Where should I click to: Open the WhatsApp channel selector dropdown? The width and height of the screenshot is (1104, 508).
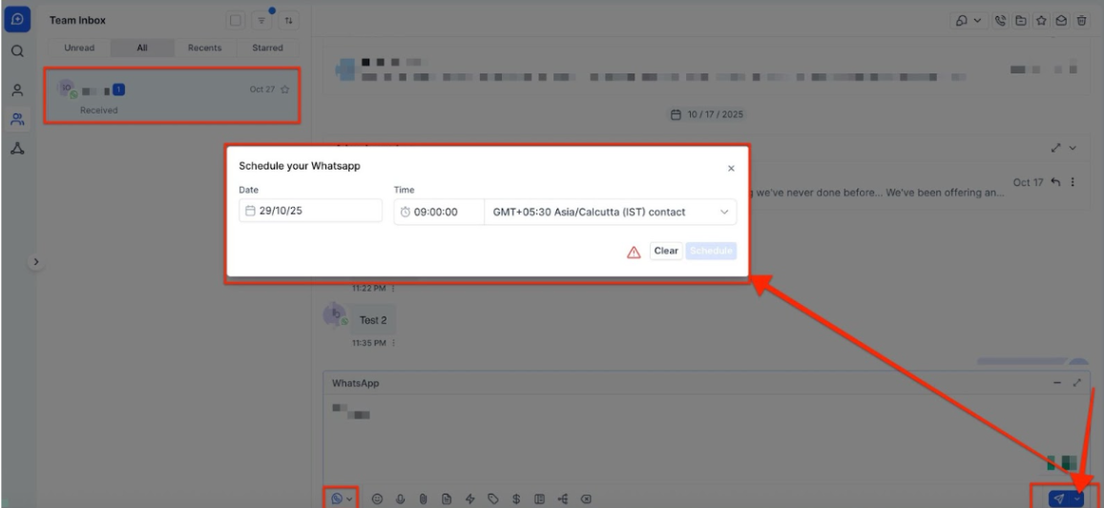point(342,498)
